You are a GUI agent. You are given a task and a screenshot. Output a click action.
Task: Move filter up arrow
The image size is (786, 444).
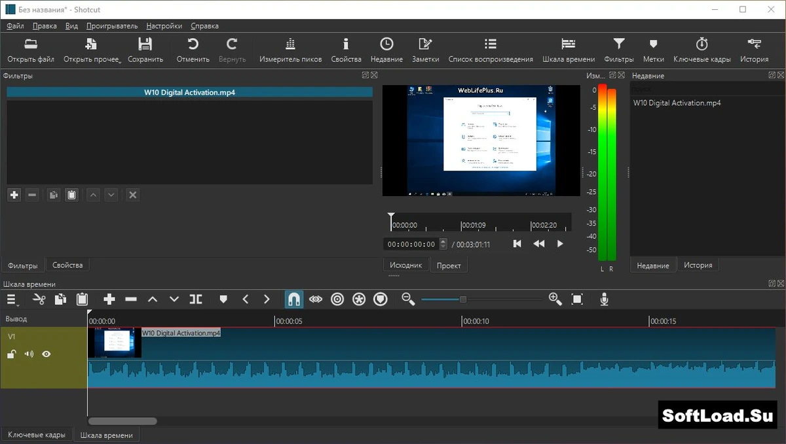[x=94, y=195]
